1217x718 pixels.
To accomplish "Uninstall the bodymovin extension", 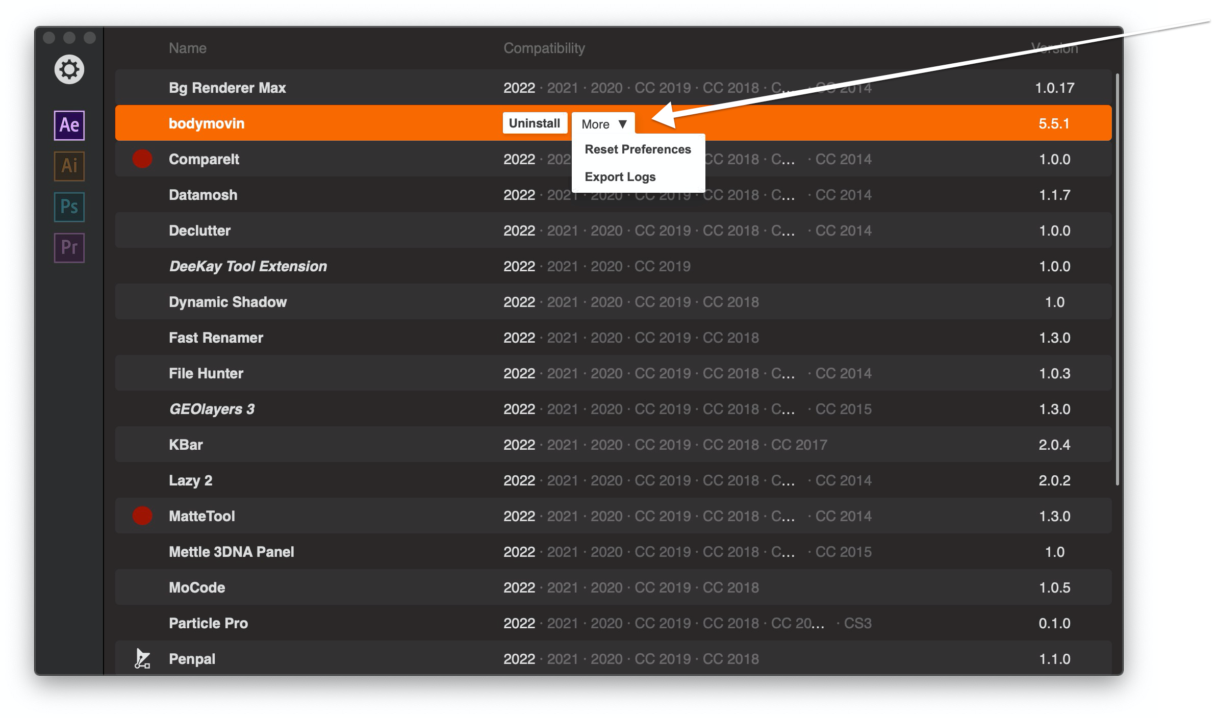I will point(535,123).
